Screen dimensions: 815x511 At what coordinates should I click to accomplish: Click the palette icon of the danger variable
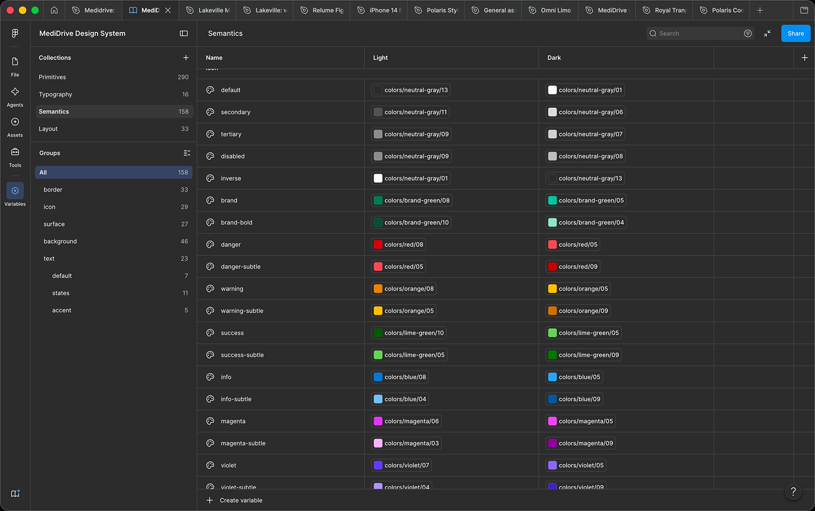click(210, 244)
